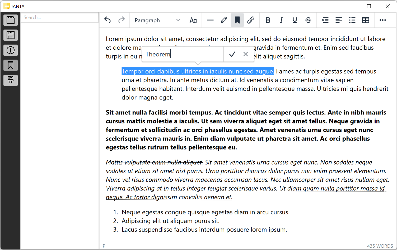The image size is (397, 250).
Task: Click the bold paragraph starting 'Sit amet nulla'
Action: 246,130
